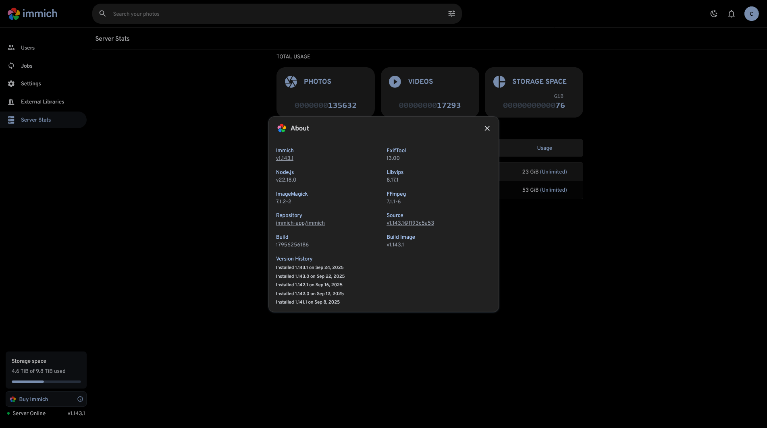Click ExifTool version 13.00

393,158
